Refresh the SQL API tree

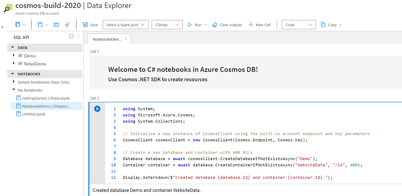(71, 37)
